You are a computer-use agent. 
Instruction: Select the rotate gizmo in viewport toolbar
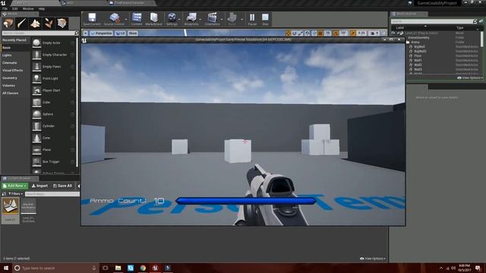[x=295, y=33]
